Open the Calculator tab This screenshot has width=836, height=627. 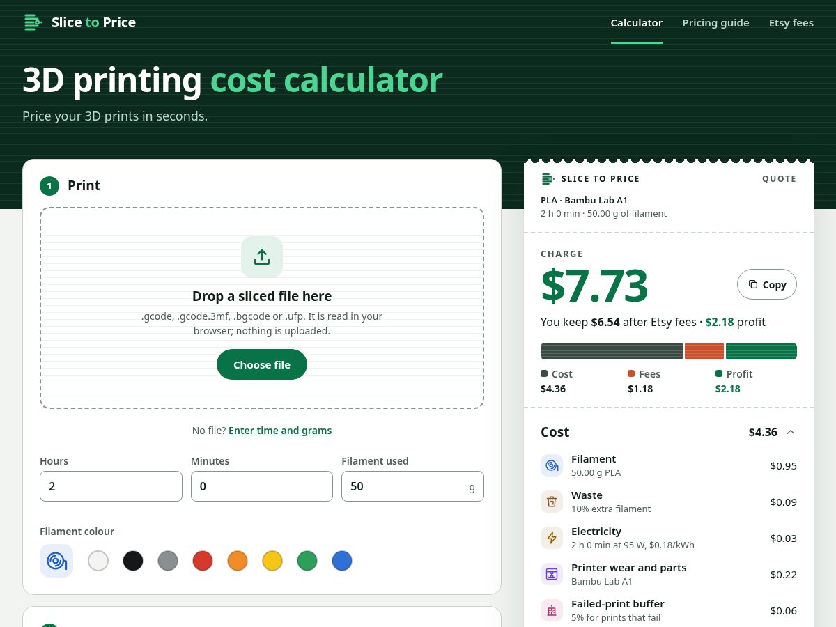(637, 23)
